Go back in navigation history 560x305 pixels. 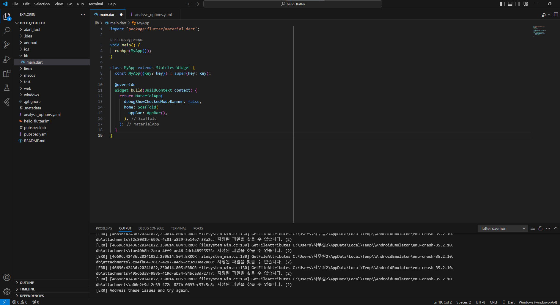tap(189, 4)
